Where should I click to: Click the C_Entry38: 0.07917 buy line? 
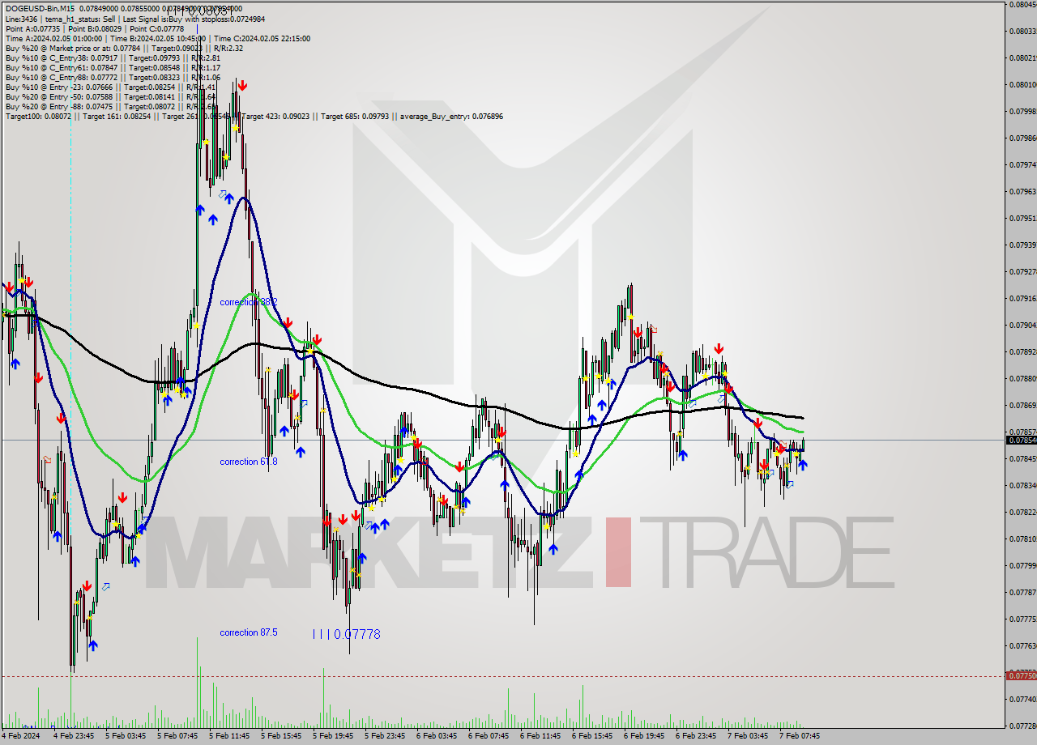[x=113, y=57]
